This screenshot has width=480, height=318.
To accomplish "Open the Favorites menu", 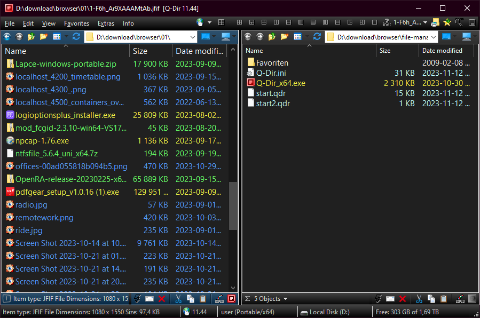I will coord(76,23).
